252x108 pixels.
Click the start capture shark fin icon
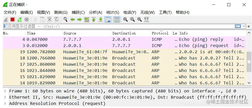(6, 19)
